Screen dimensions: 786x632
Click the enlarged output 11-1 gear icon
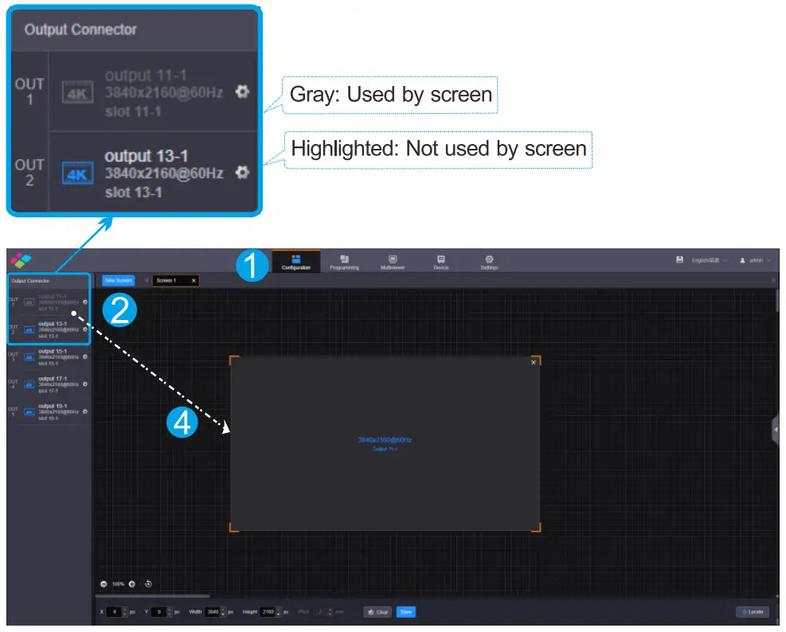click(243, 92)
